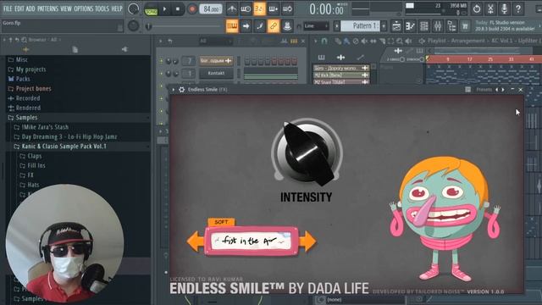The height and width of the screenshot is (305, 542).
Task: Open the HELP menu
Action: [117, 8]
